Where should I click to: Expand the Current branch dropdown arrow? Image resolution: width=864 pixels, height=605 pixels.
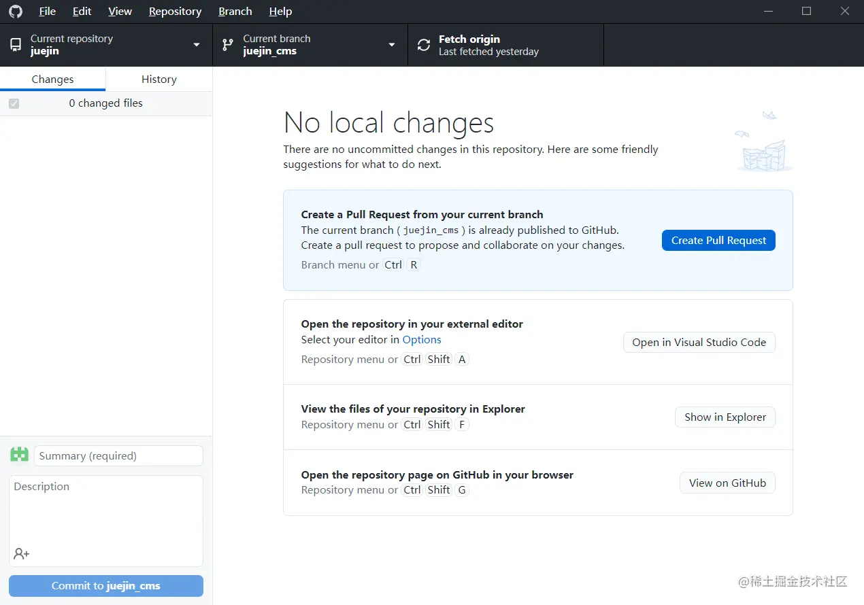point(392,45)
